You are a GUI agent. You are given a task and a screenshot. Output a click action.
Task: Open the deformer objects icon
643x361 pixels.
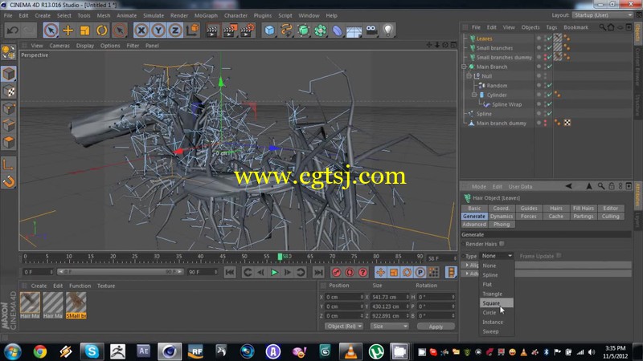point(337,30)
